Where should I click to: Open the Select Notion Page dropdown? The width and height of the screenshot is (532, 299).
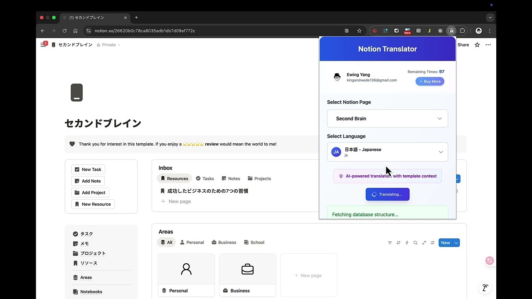coord(387,118)
